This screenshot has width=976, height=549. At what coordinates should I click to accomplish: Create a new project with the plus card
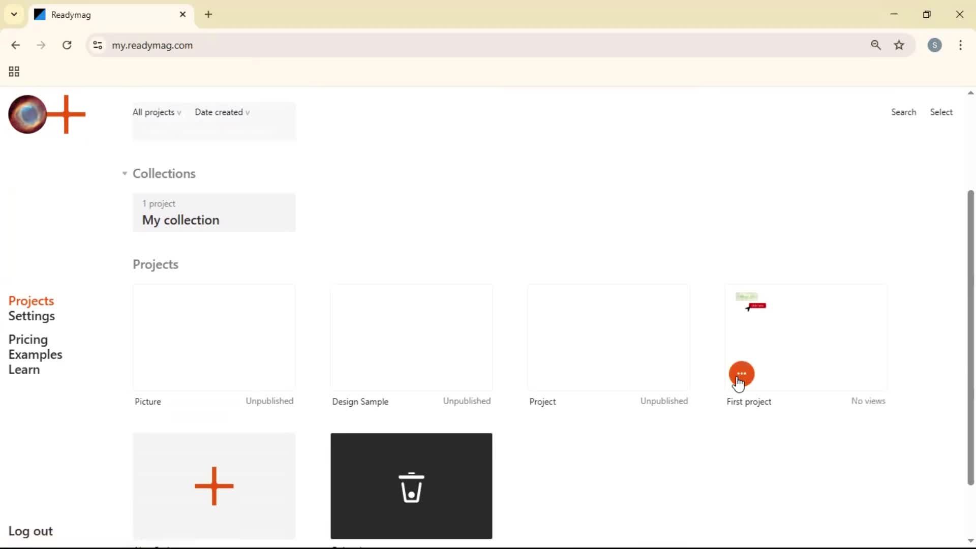pyautogui.click(x=214, y=485)
